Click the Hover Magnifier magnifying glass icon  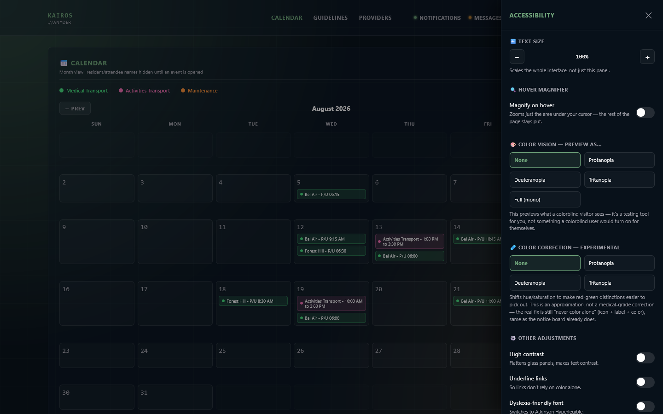coord(513,90)
